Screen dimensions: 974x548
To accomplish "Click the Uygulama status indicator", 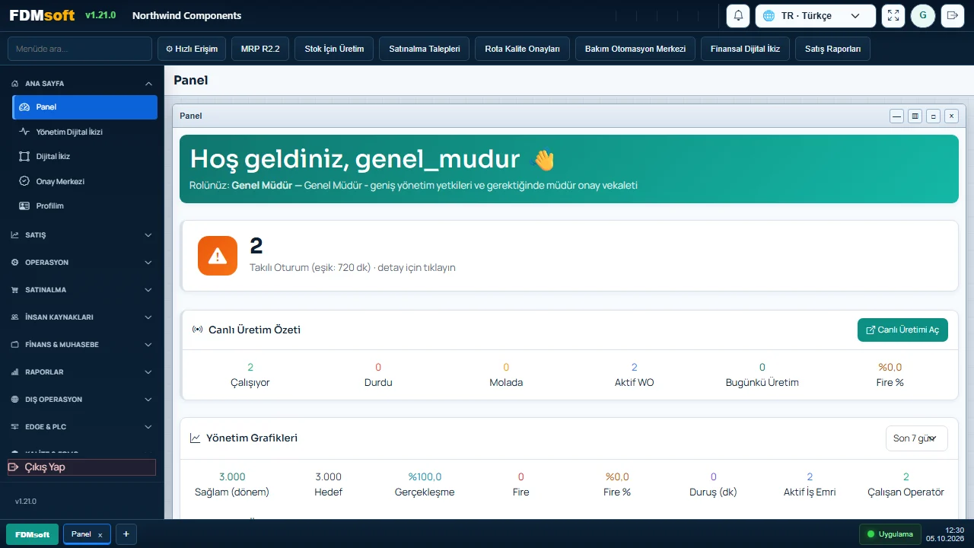I will (889, 534).
